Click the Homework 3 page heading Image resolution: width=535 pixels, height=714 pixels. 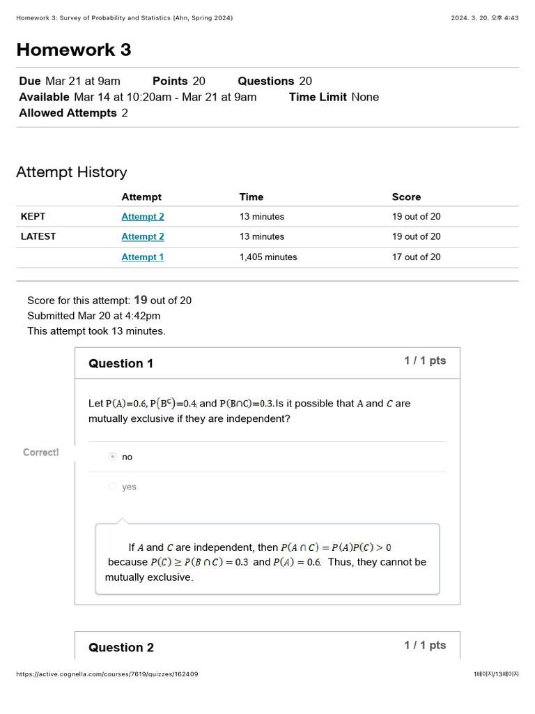point(74,50)
